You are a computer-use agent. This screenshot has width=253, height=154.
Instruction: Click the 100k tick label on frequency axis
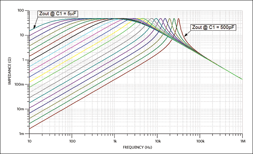click(x=199, y=140)
